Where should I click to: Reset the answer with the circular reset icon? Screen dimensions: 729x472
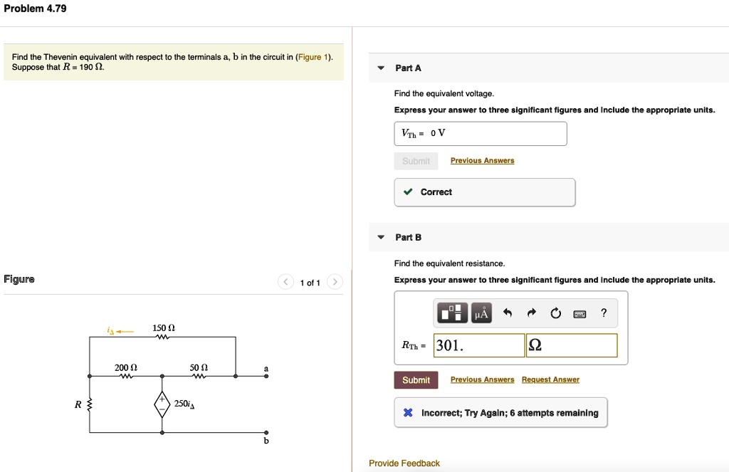[x=555, y=313]
